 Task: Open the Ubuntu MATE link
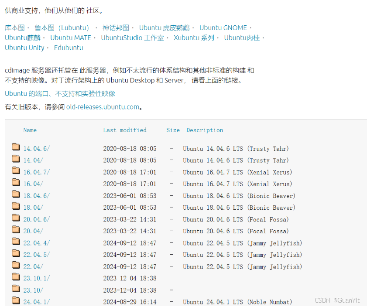pos(71,38)
